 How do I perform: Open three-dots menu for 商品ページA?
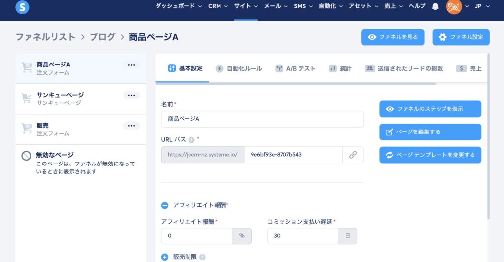point(131,65)
